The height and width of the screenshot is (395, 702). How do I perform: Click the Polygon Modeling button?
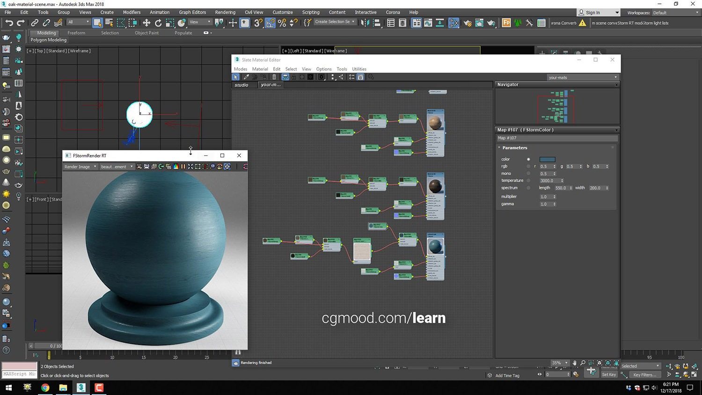pos(49,40)
